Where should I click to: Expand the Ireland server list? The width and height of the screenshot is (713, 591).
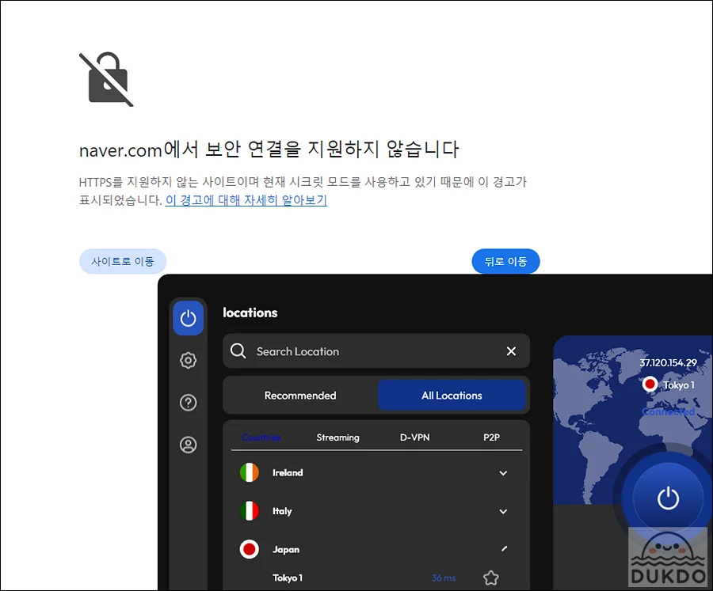pyautogui.click(x=503, y=473)
